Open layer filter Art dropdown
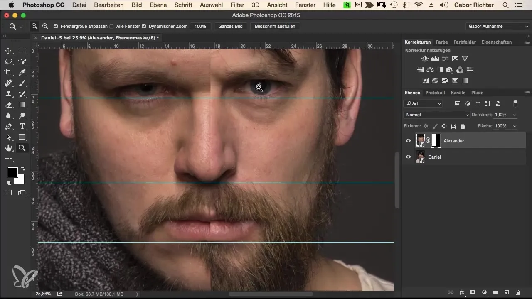Screen dimensions: 532x299 coord(424,103)
